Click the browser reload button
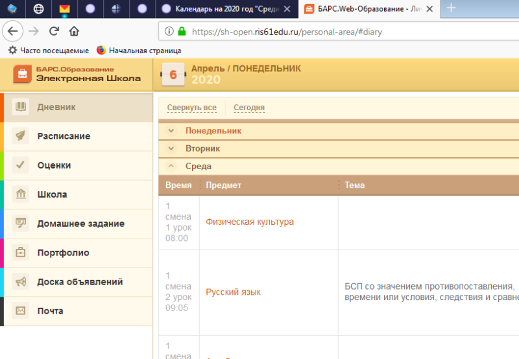The width and height of the screenshot is (519, 359). pyautogui.click(x=54, y=30)
